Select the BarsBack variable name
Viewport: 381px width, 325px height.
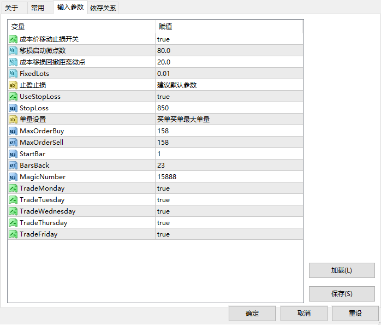[x=34, y=166]
